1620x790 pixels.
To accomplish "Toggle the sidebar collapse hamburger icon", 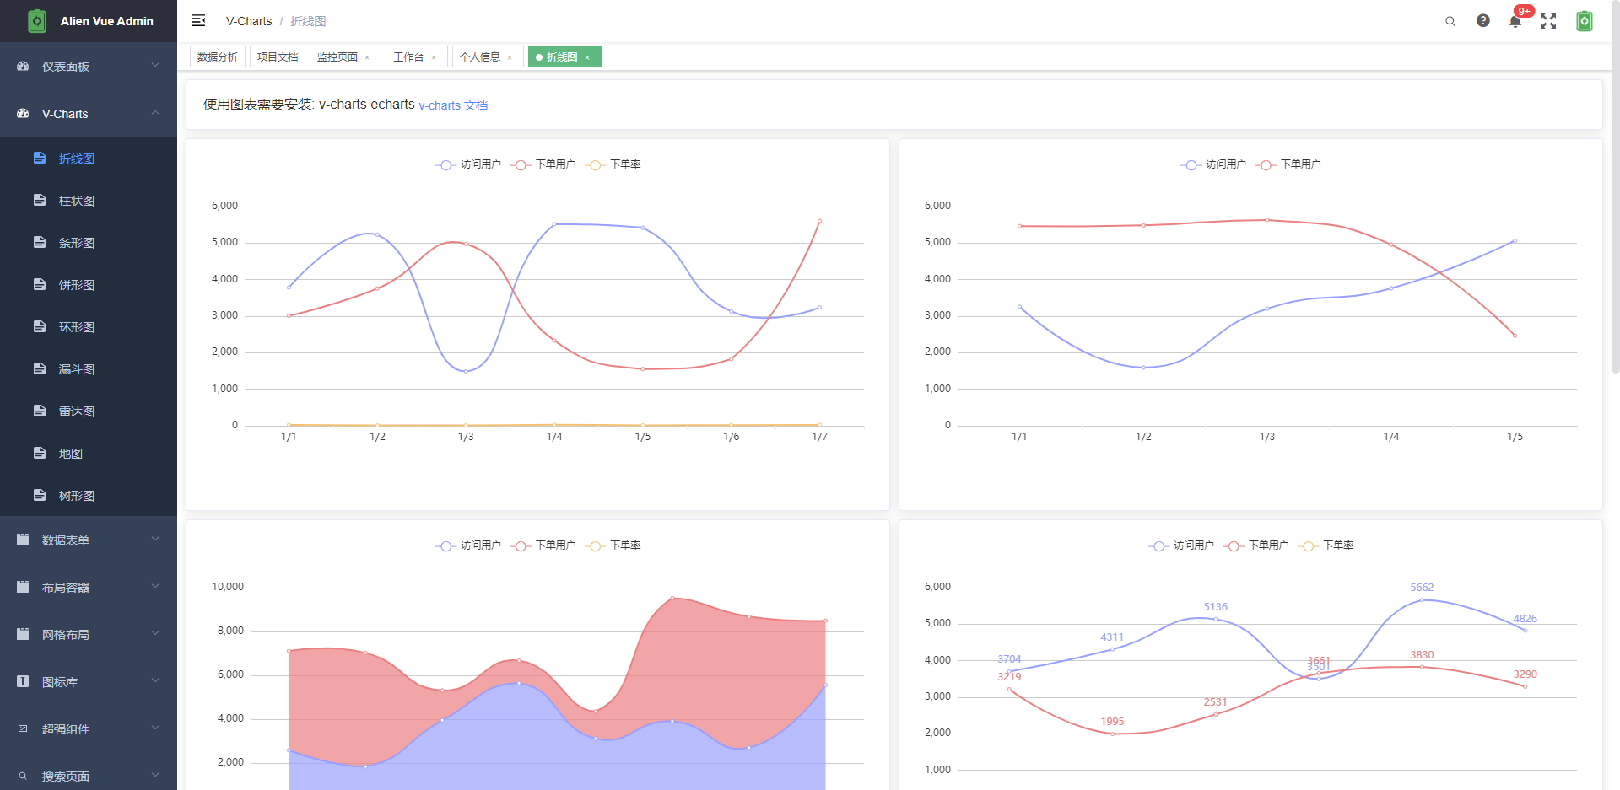I will (198, 20).
